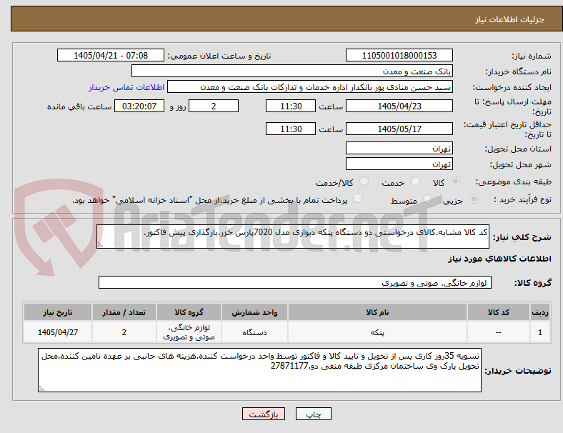The image size is (563, 433).
Task: Click the price validity time field 11:30
Action: click(x=291, y=129)
